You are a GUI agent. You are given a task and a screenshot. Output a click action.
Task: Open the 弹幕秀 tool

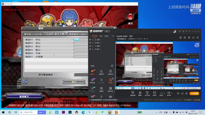click(101, 89)
